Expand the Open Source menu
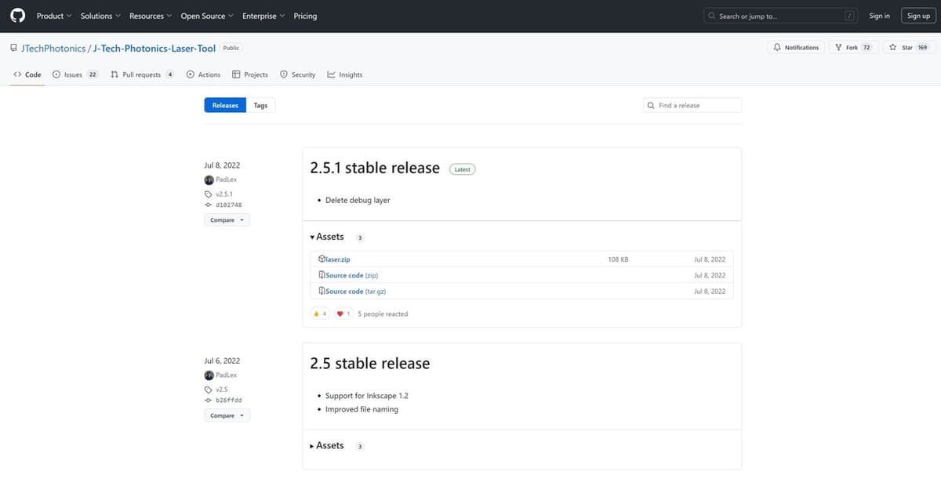The height and width of the screenshot is (482, 941). coord(207,16)
